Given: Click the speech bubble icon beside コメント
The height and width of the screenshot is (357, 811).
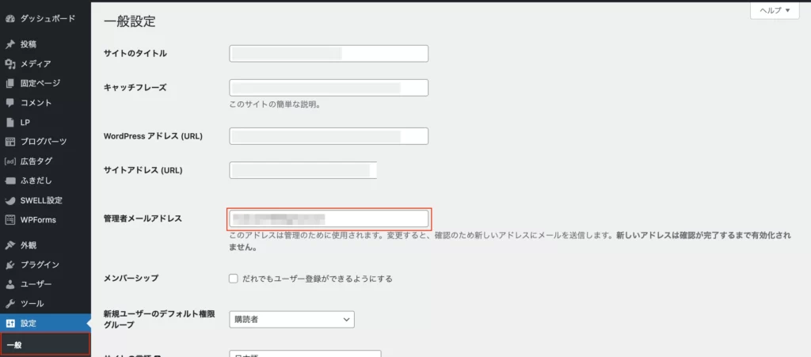Looking at the screenshot, I should [10, 103].
